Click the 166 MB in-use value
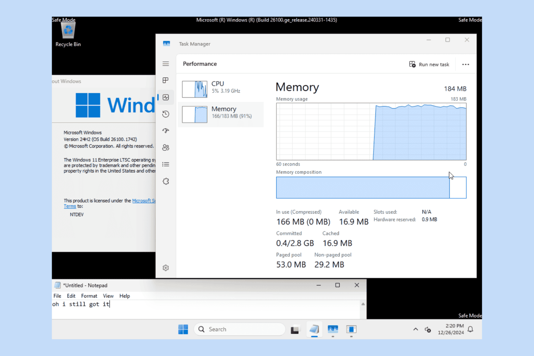 point(303,222)
